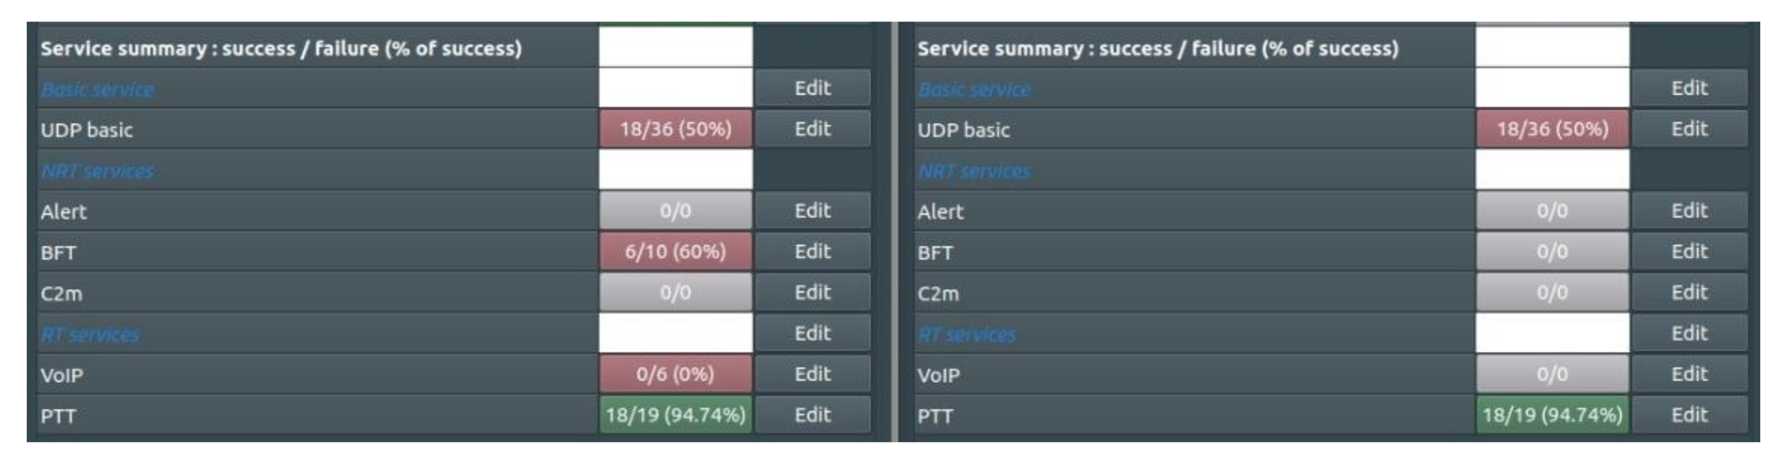Click Edit beside right RT services
Image resolution: width=1787 pixels, height=467 pixels.
(x=1689, y=333)
